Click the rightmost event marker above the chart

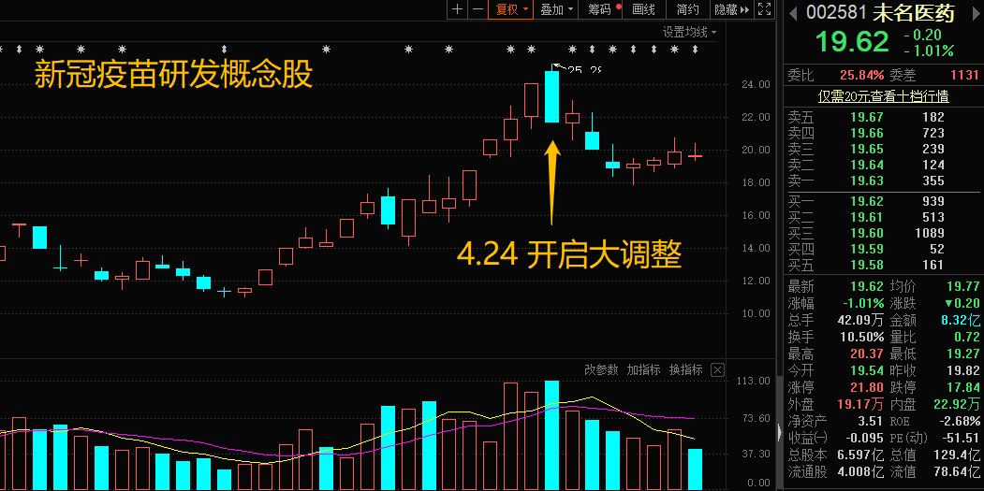(x=695, y=49)
